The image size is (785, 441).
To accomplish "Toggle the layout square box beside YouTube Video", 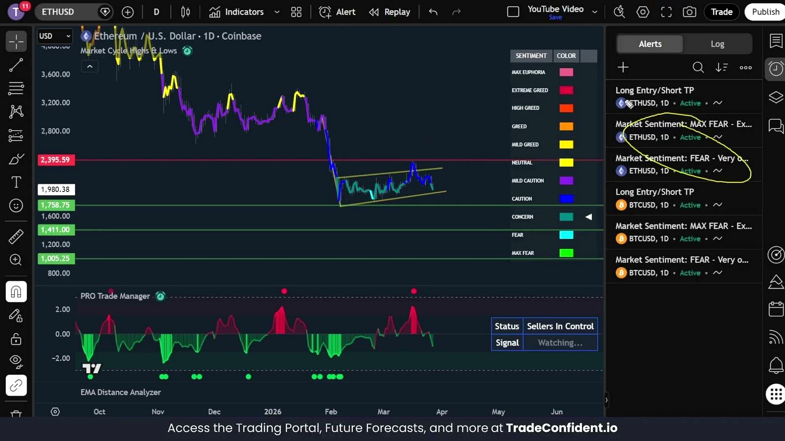I will coord(513,12).
